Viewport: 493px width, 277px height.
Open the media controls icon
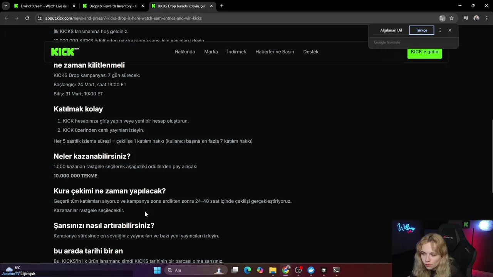(x=466, y=18)
